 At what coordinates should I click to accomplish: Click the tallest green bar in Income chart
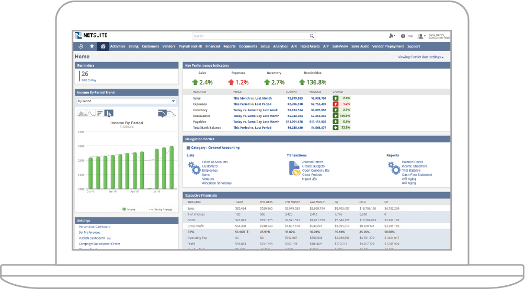pyautogui.click(x=172, y=168)
